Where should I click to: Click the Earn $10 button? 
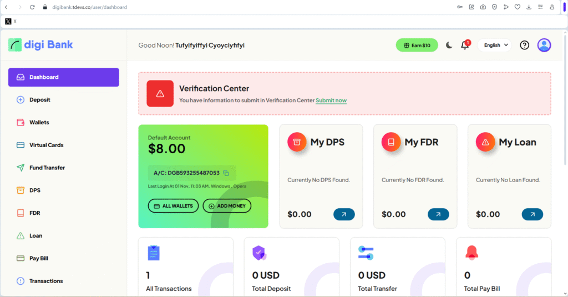tap(417, 46)
